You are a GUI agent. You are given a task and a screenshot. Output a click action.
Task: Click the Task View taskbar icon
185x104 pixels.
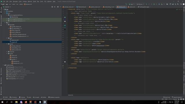pyautogui.click(x=12, y=102)
